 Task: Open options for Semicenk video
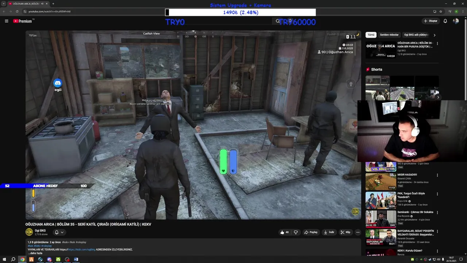pos(437,213)
